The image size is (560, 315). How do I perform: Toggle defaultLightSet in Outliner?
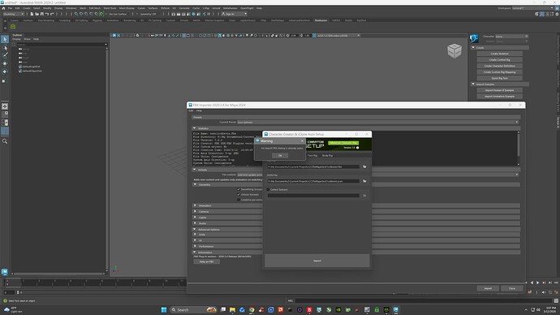tap(20, 67)
